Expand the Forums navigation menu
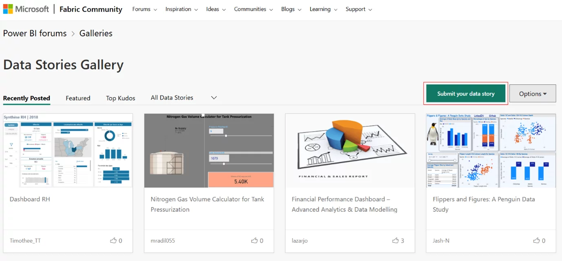The image size is (562, 261). tap(145, 9)
